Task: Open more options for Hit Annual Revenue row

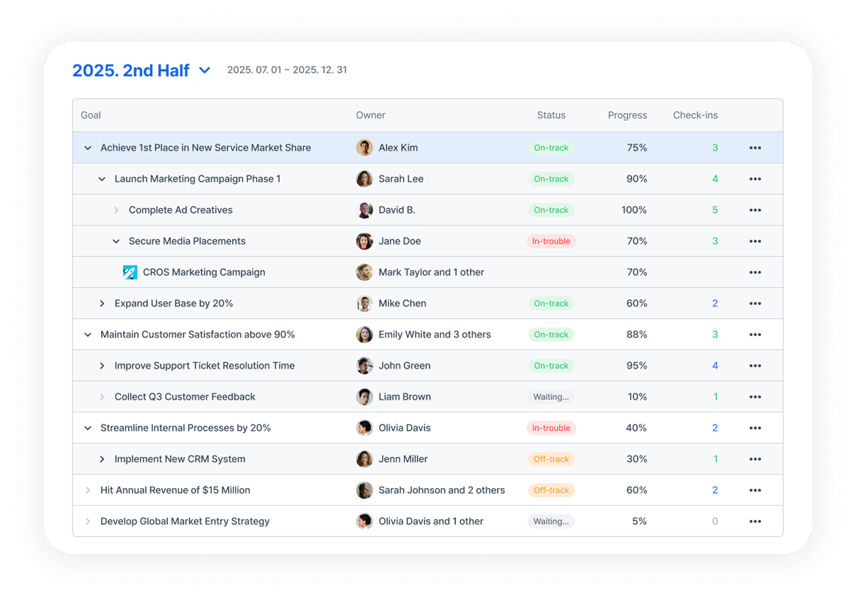Action: click(x=755, y=490)
